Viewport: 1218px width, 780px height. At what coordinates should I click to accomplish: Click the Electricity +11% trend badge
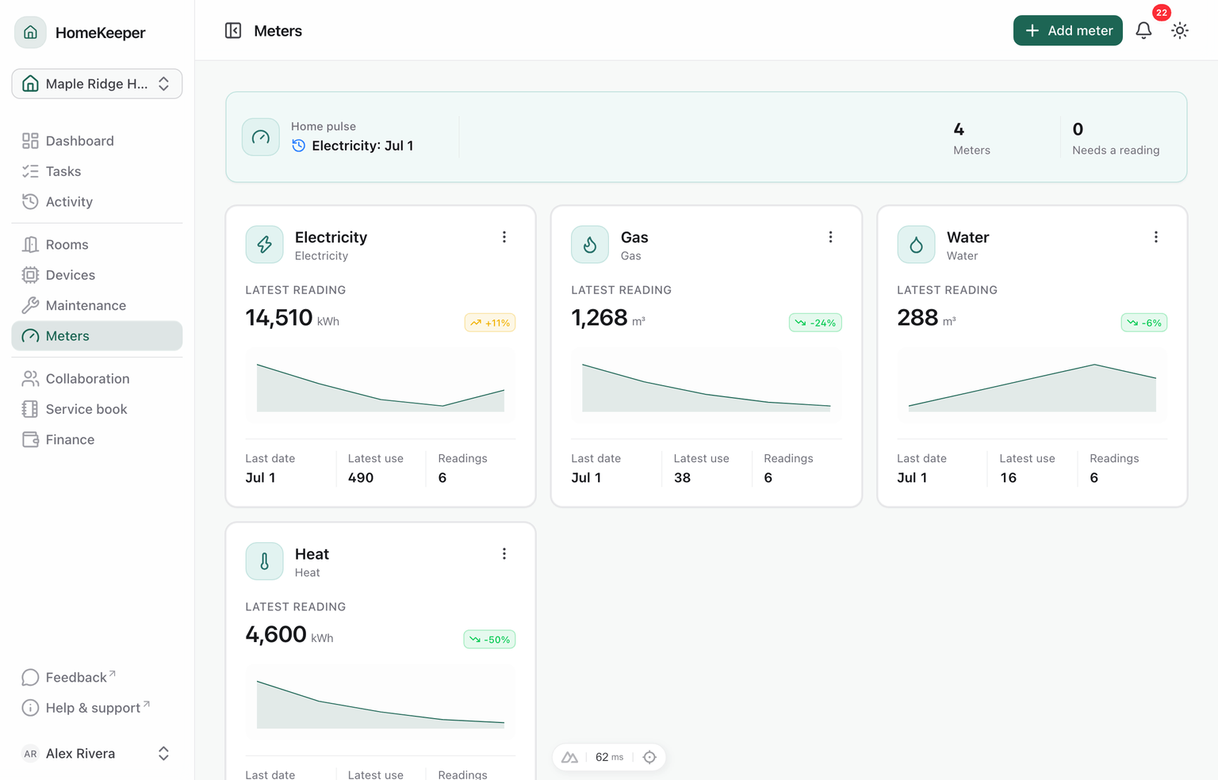pyautogui.click(x=490, y=323)
